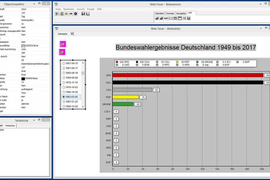270x180 pixels.
Task: Select the 1969-09-28 radio option
Action: (64, 78)
